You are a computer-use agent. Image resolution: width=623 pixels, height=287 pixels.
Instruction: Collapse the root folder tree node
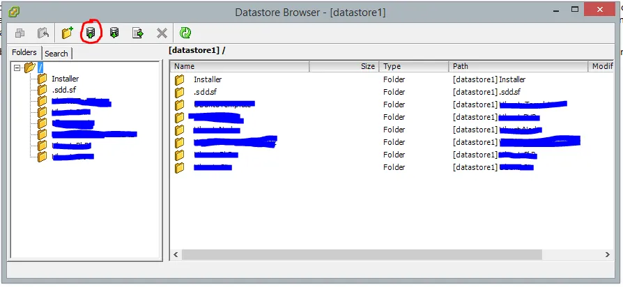[x=17, y=68]
